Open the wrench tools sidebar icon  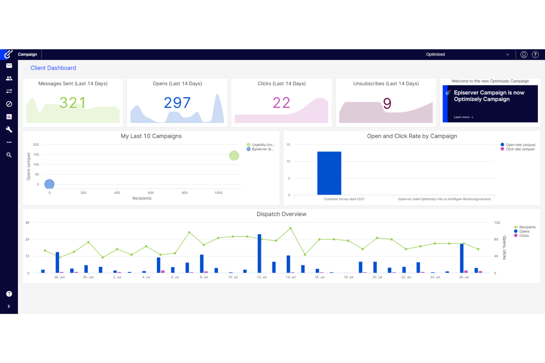coord(9,129)
